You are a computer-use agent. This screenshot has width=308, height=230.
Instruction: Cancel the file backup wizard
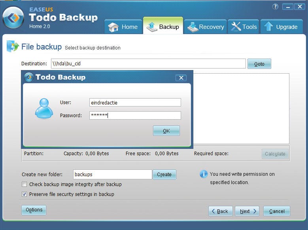point(277,211)
